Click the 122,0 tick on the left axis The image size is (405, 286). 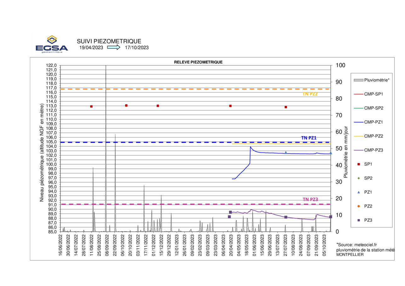click(52, 65)
